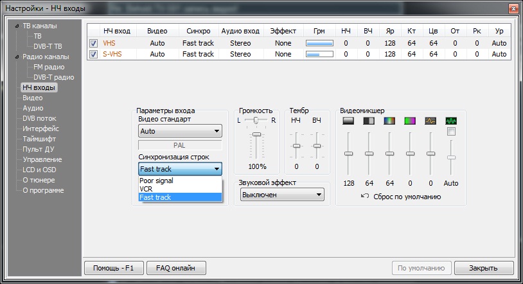Click the green signal level icon
Screen dimensions: 523x284
coord(451,120)
